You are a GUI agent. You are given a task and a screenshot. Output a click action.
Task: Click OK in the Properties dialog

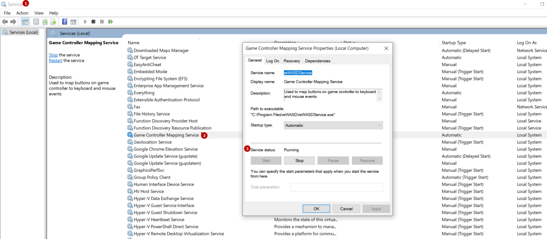point(316,209)
